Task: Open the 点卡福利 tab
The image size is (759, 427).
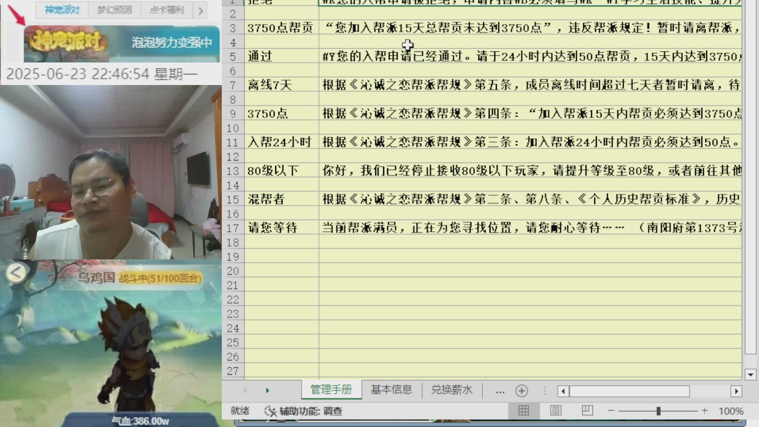Action: tap(166, 10)
